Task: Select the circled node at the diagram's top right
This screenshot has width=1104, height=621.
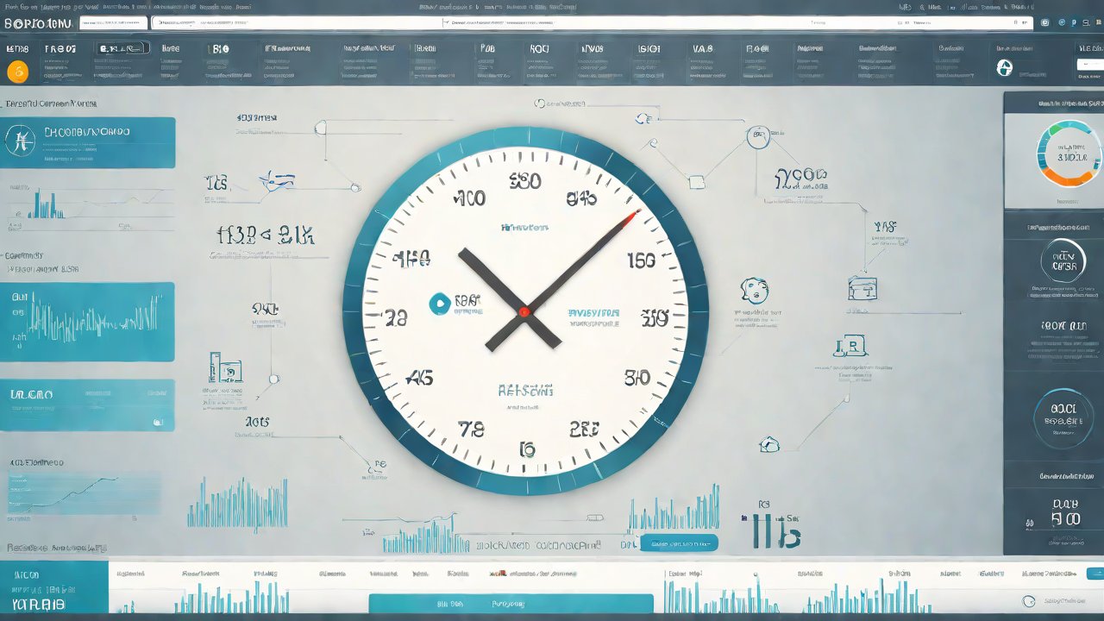Action: tap(758, 136)
